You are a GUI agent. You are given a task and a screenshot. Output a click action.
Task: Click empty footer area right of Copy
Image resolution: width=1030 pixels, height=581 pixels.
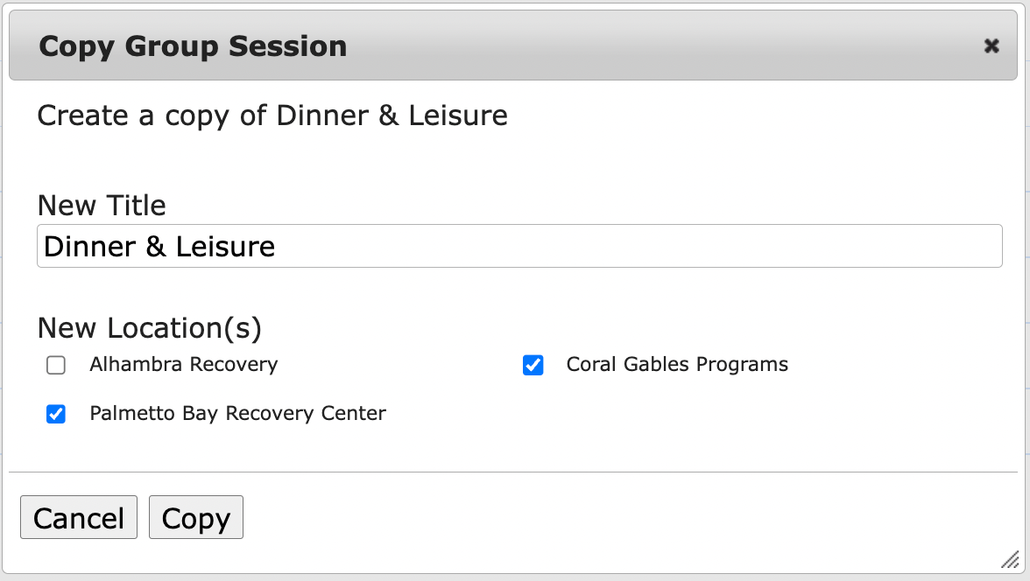pos(613,518)
